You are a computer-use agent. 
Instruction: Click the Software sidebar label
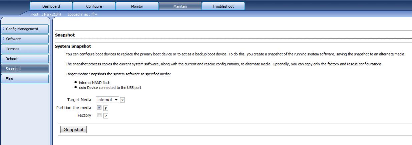[13, 39]
